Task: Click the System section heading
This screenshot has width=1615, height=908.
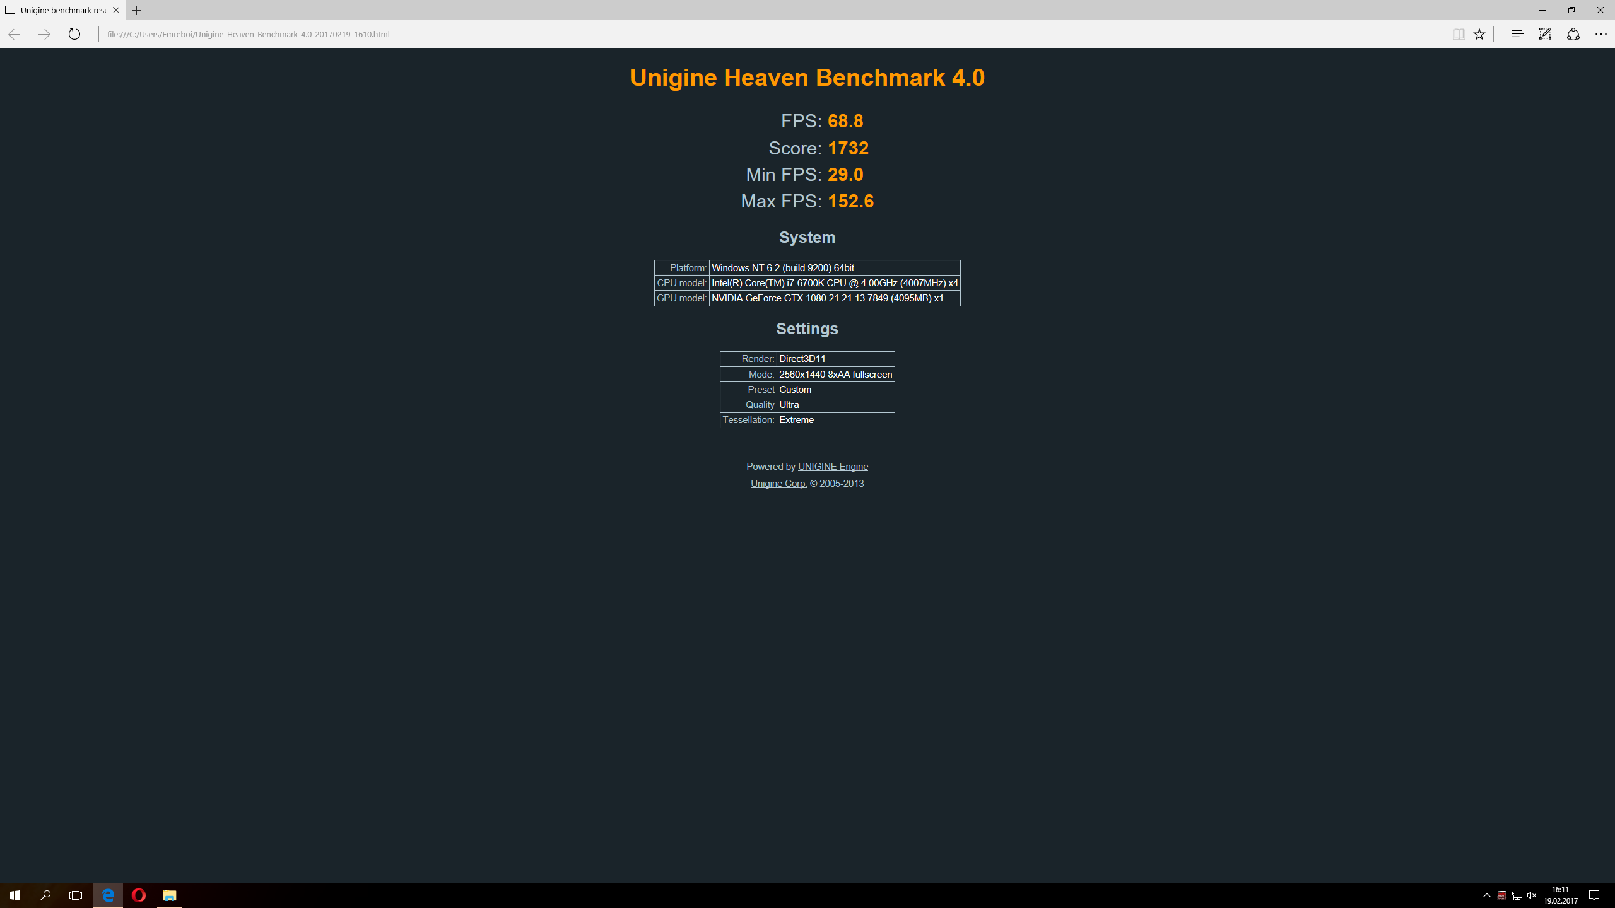Action: click(807, 237)
